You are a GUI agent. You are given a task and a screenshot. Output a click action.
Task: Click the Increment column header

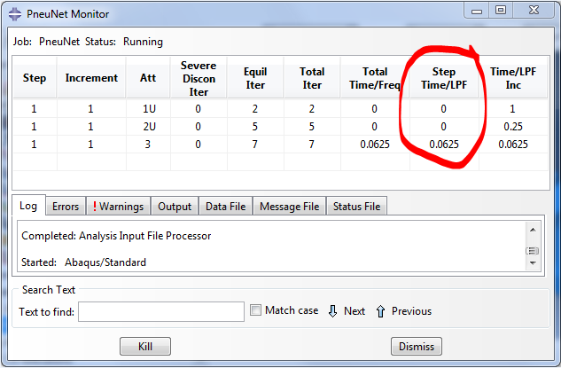(x=91, y=78)
